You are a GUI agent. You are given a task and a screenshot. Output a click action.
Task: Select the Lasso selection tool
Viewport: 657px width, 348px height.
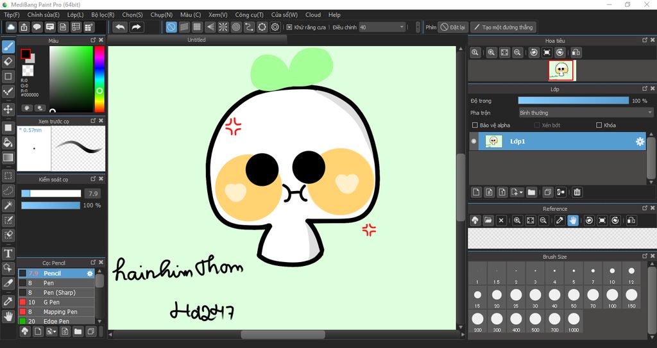click(8, 190)
